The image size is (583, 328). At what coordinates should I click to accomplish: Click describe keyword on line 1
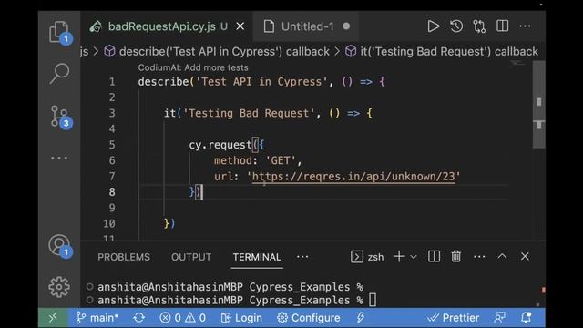pyautogui.click(x=164, y=81)
